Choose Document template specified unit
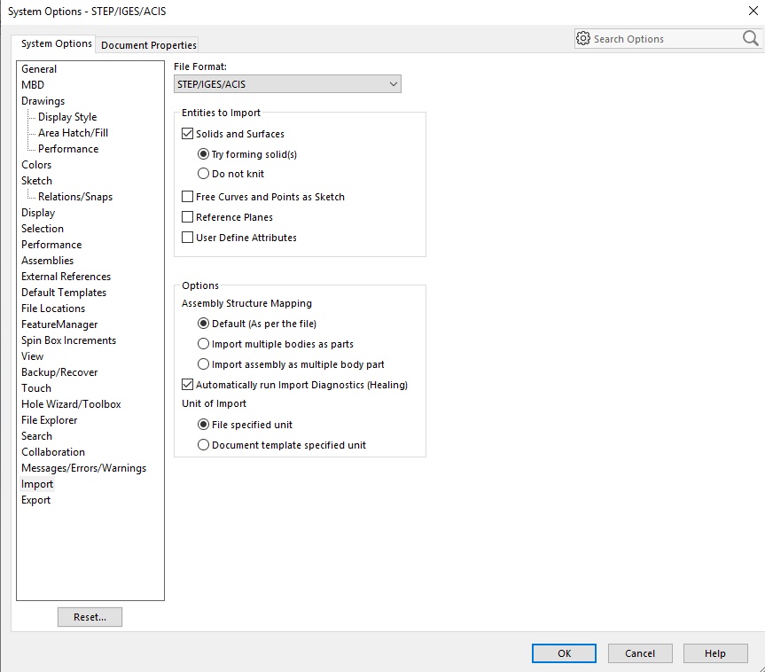The width and height of the screenshot is (765, 672). [203, 445]
